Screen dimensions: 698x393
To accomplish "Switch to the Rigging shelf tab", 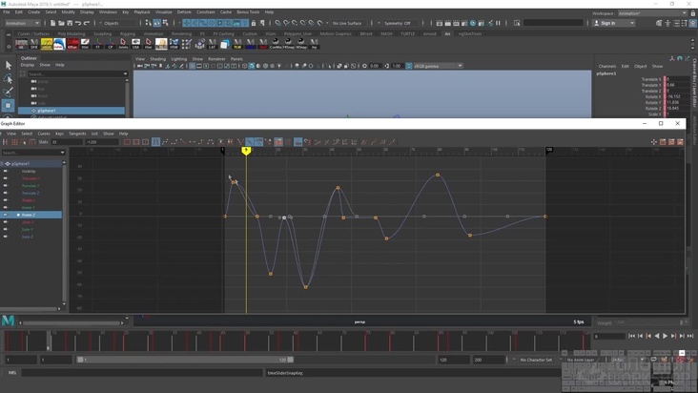I will pyautogui.click(x=127, y=33).
